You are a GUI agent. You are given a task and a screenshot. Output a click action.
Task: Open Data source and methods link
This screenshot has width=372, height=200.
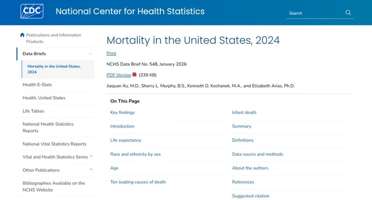click(258, 154)
